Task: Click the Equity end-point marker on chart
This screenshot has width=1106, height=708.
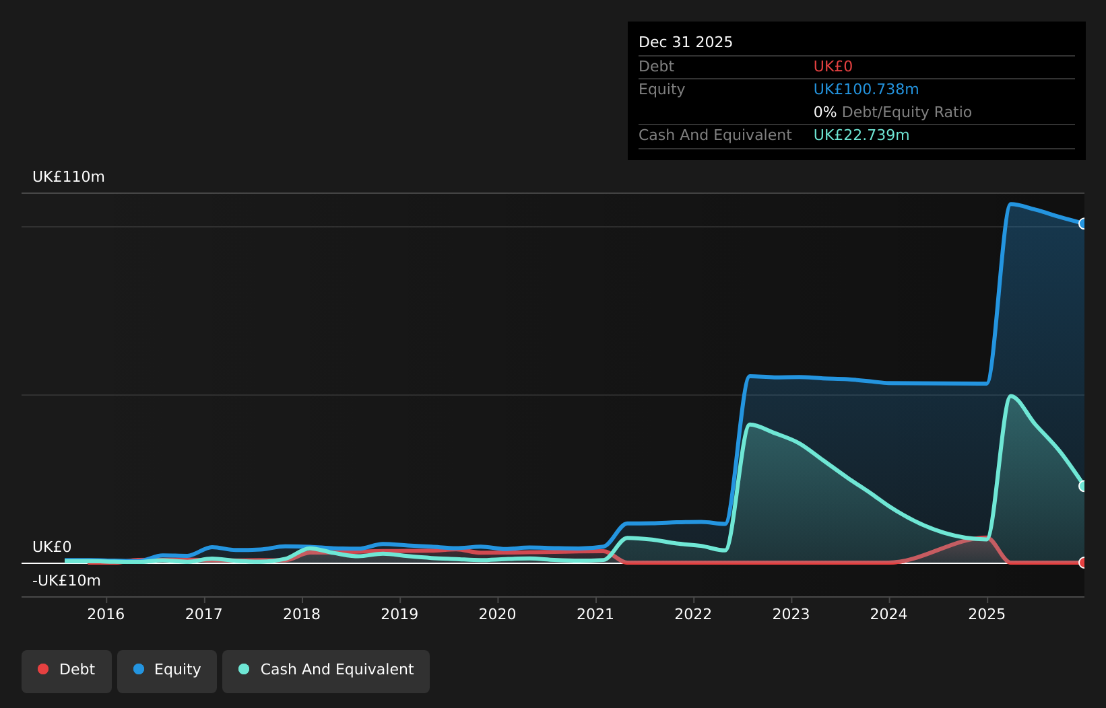Action: [1083, 223]
